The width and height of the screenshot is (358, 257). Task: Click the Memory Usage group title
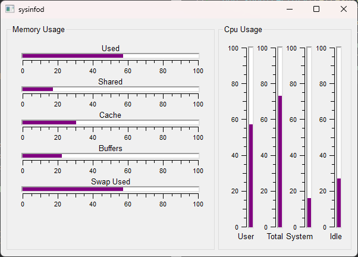pyautogui.click(x=39, y=29)
